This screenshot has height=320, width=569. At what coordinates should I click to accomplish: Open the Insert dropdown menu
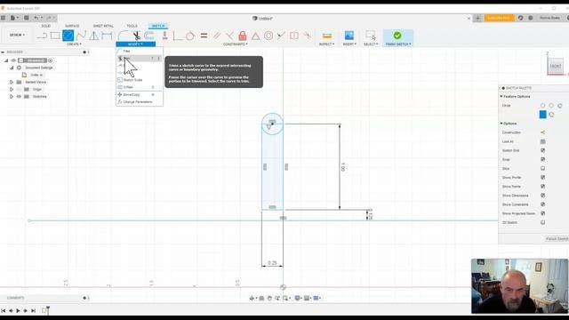(x=349, y=44)
